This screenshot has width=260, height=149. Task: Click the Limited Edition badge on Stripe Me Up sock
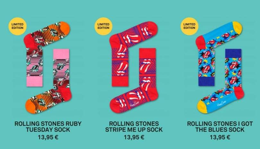[103, 26]
